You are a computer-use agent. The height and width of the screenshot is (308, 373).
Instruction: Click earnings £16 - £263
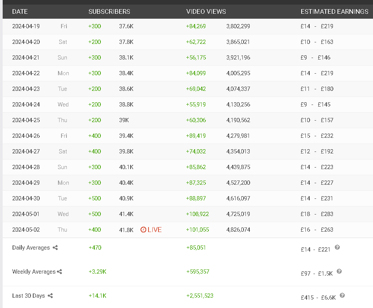pos(317,230)
